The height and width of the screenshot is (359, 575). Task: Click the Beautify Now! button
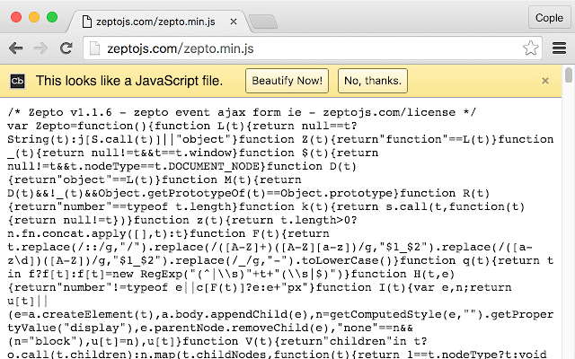click(287, 81)
